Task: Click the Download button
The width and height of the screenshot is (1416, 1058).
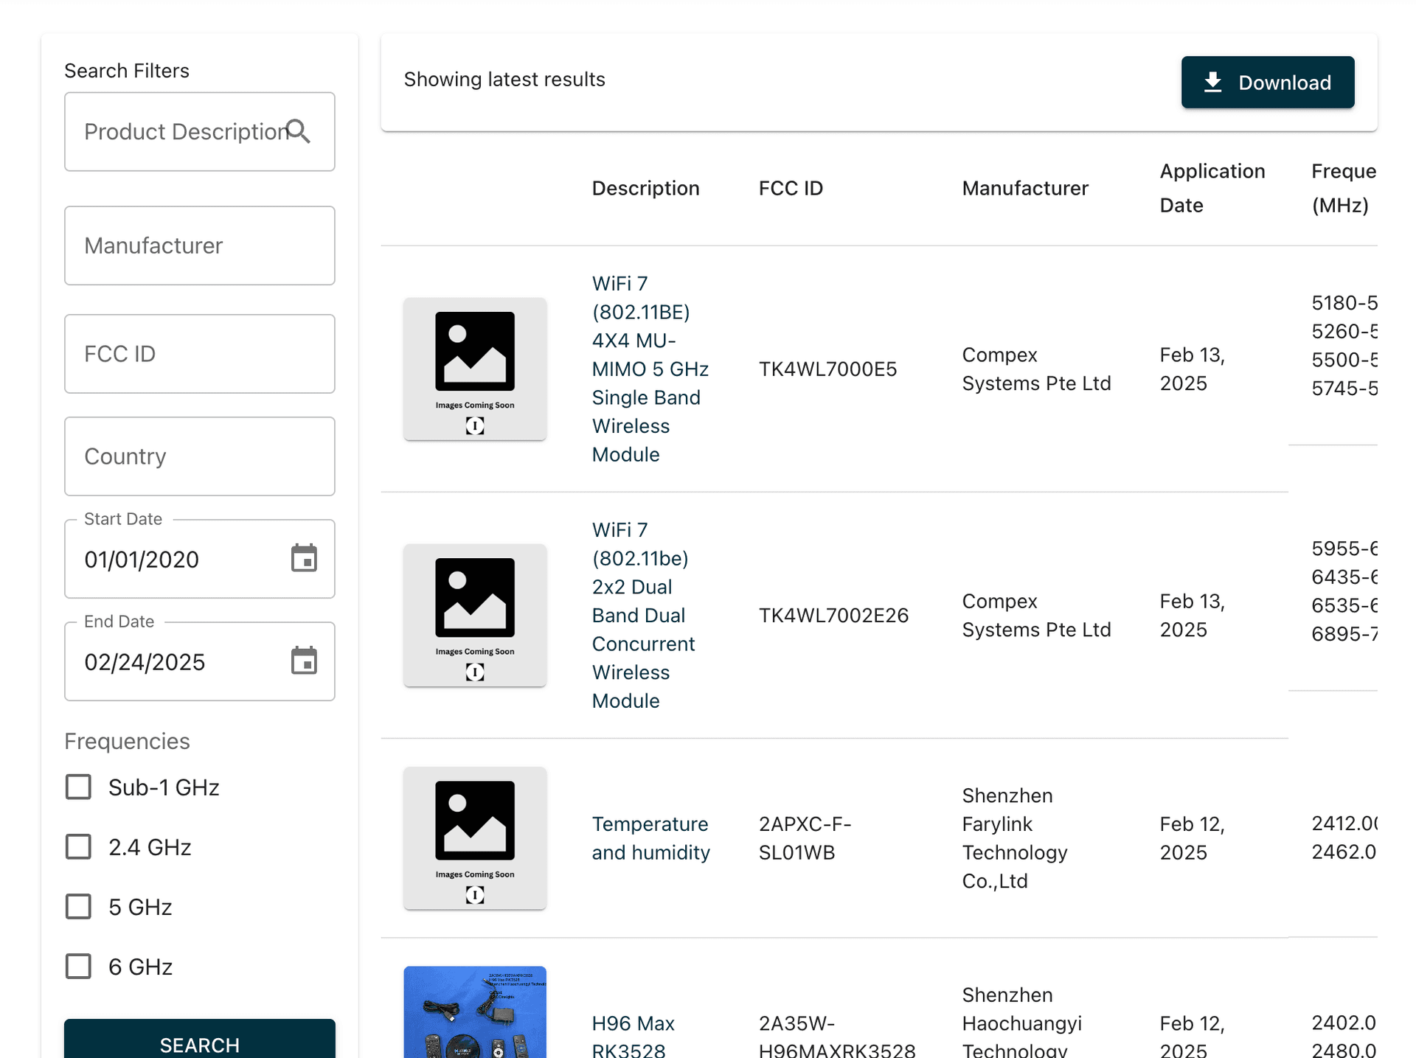Action: (x=1267, y=83)
